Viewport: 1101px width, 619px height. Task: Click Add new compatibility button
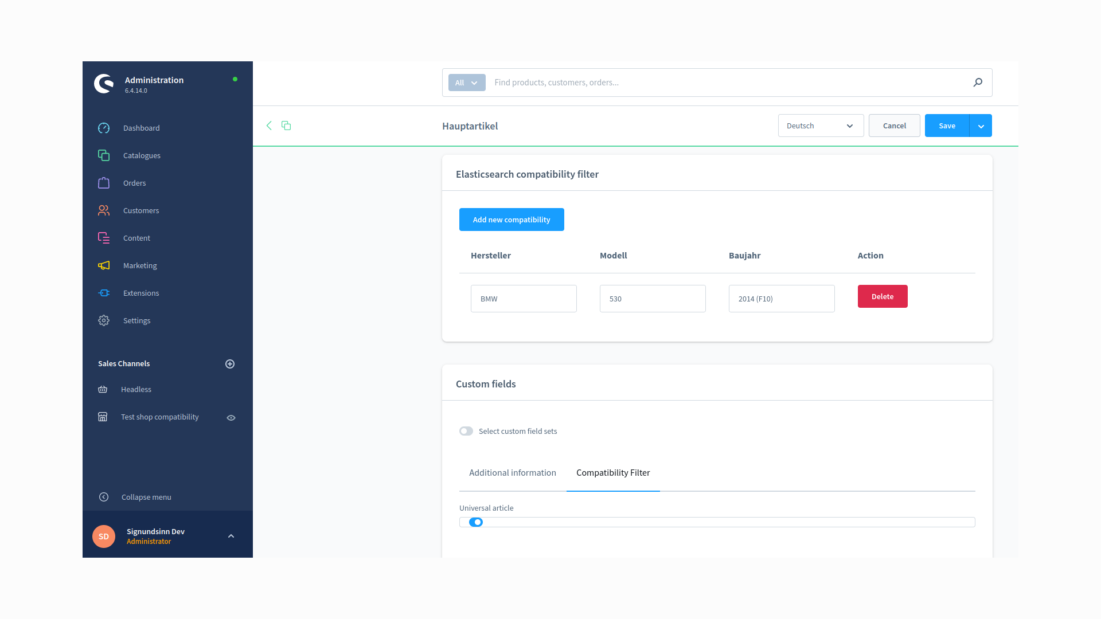[x=512, y=220]
